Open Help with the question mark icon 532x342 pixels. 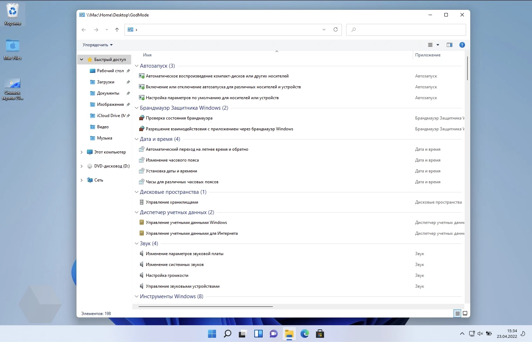462,45
